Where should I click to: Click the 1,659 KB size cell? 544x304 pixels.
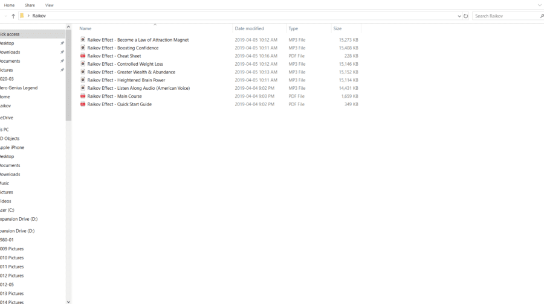350,97
